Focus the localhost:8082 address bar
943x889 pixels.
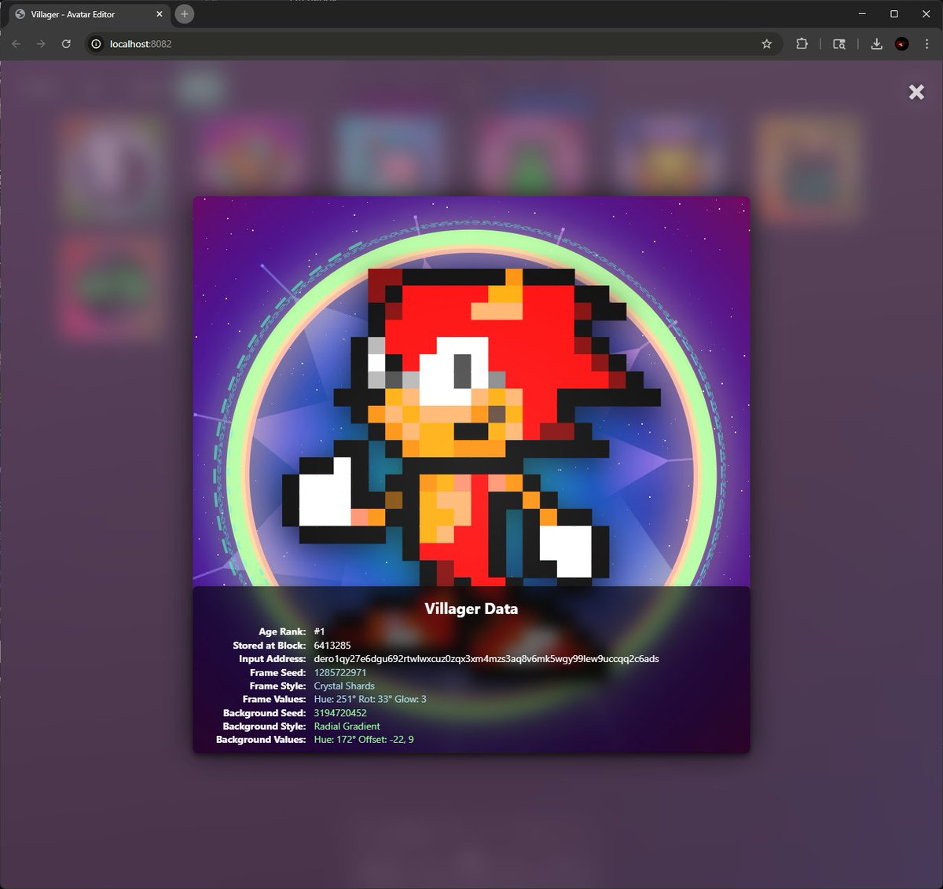(x=432, y=44)
